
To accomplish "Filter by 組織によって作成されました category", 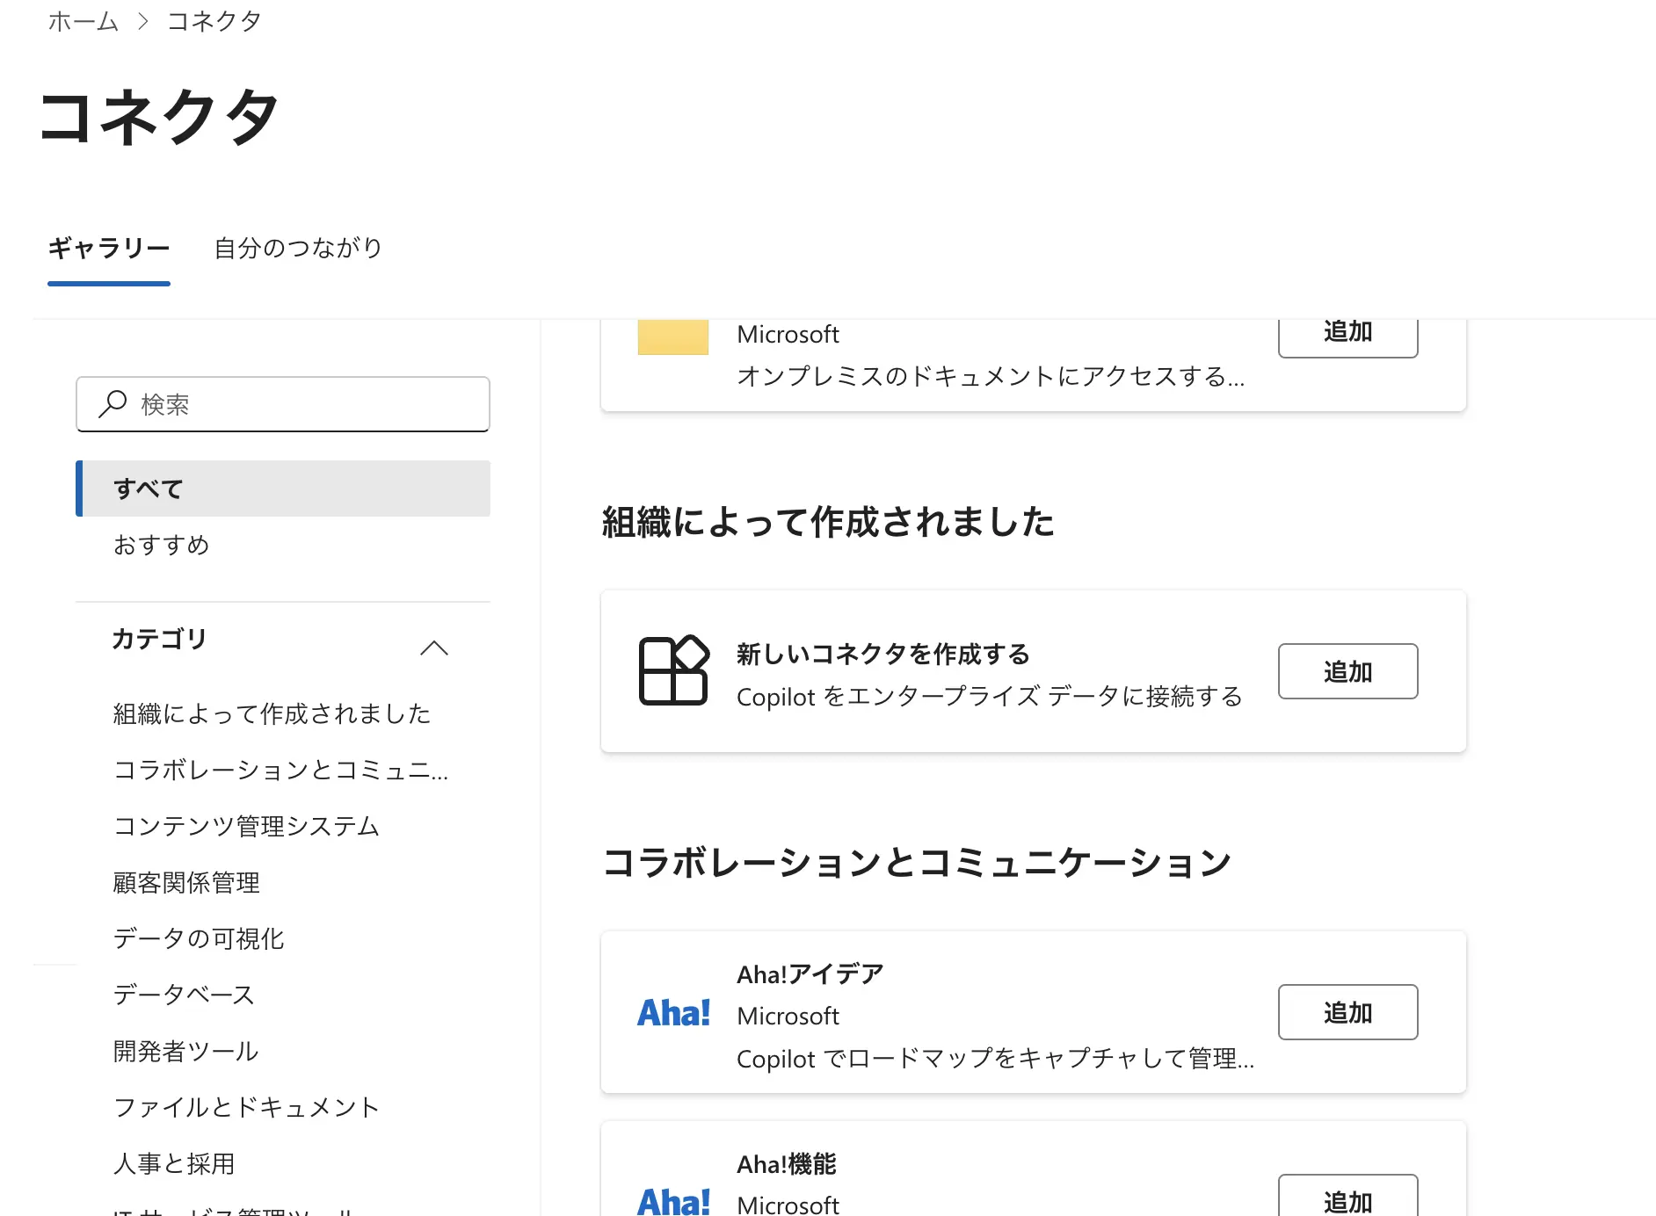I will click(x=272, y=713).
